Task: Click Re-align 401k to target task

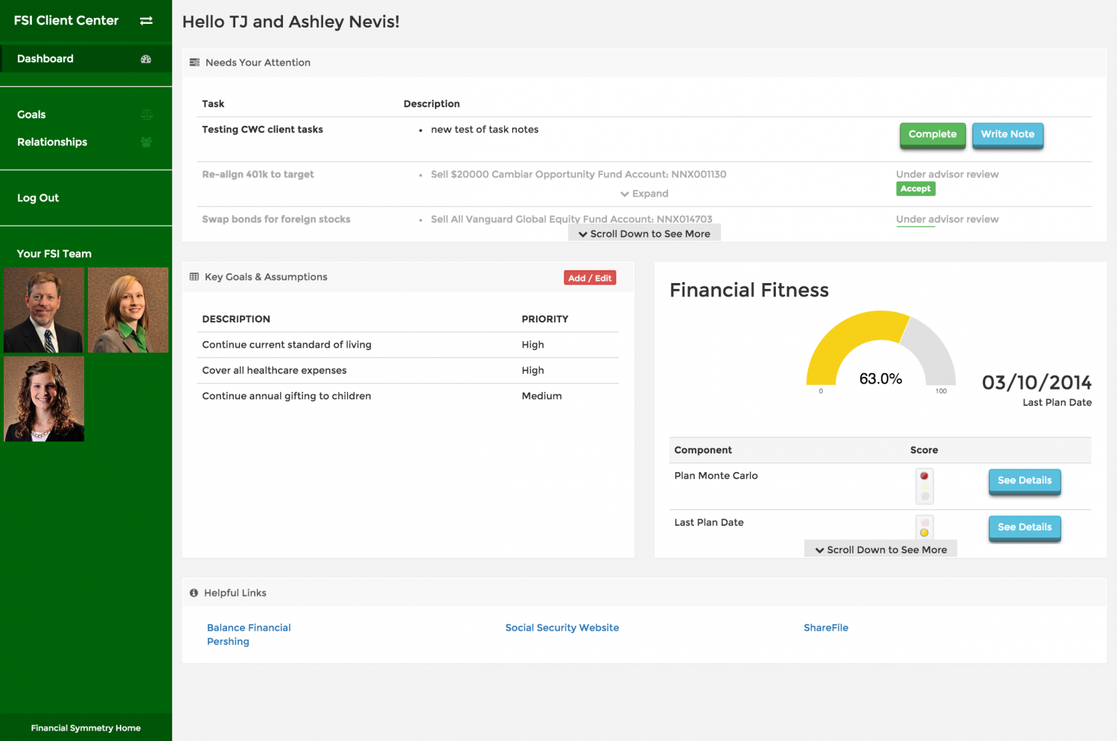Action: pyautogui.click(x=258, y=174)
